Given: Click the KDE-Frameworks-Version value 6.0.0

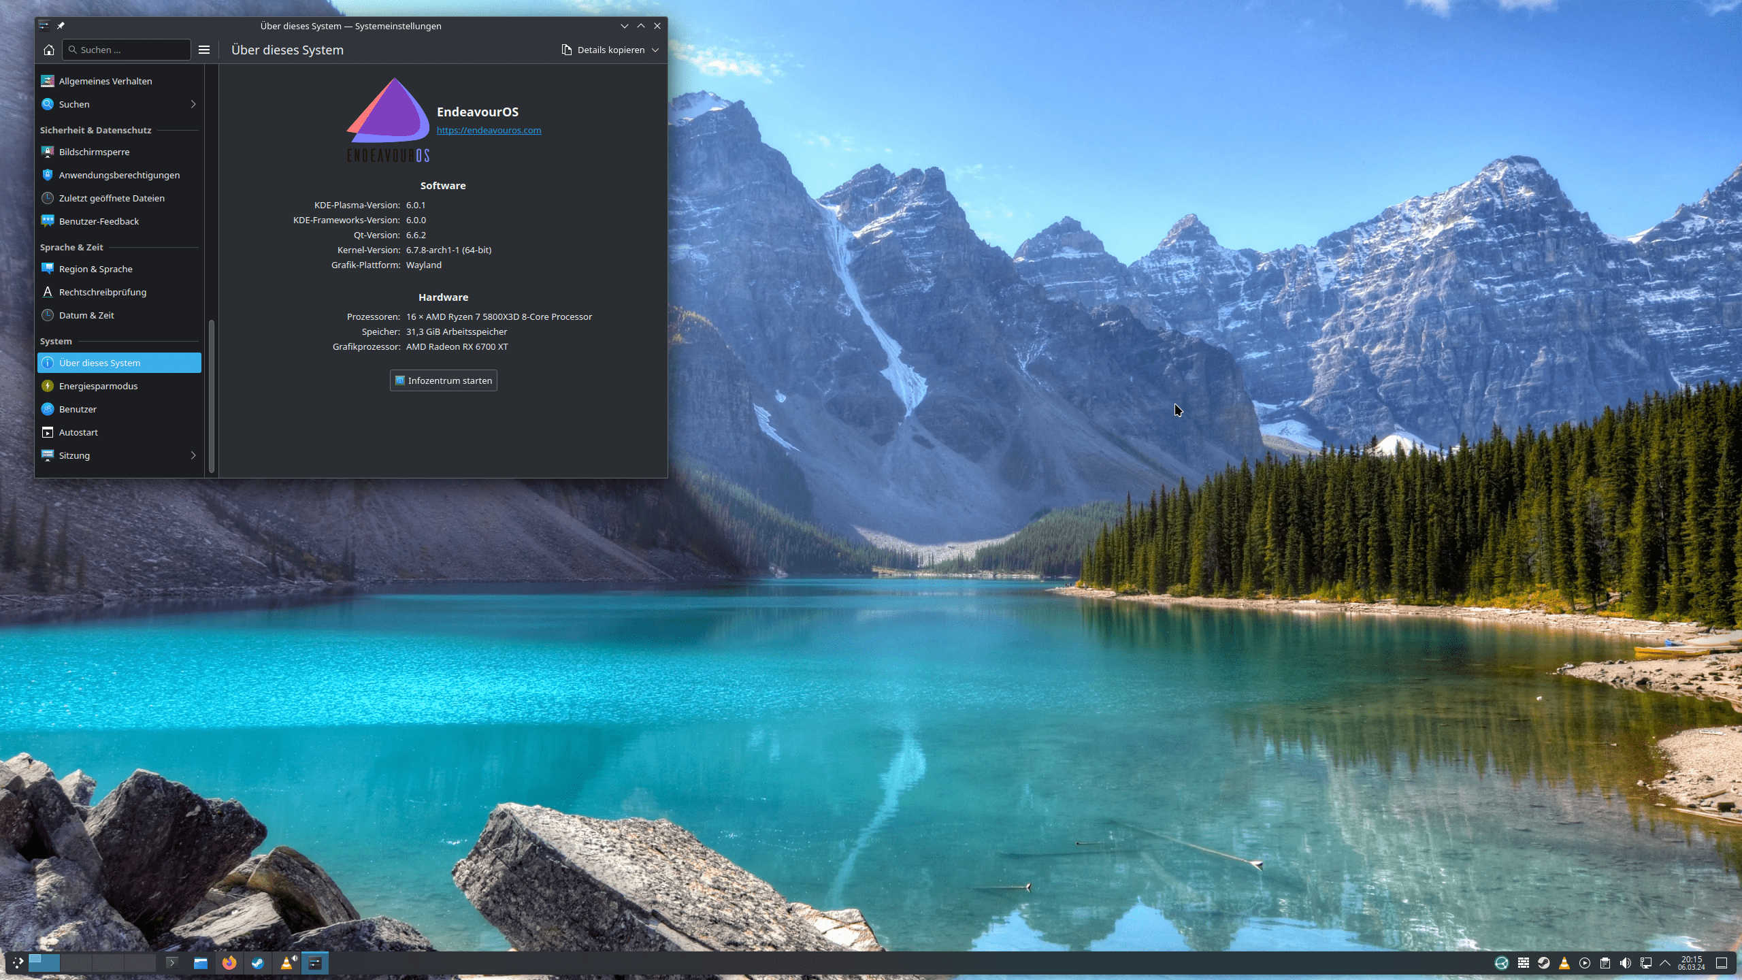Looking at the screenshot, I should (416, 220).
